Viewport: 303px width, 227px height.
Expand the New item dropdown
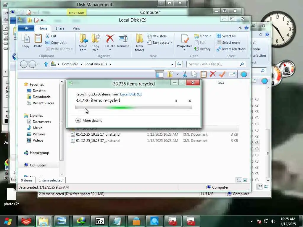[169, 36]
